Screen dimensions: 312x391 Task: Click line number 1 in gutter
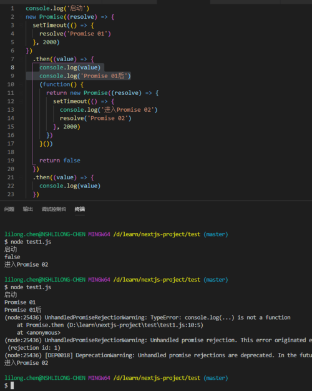pyautogui.click(x=12, y=8)
